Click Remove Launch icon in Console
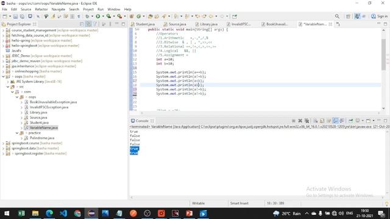Viewport: 390px width, 219px height. tap(300, 120)
